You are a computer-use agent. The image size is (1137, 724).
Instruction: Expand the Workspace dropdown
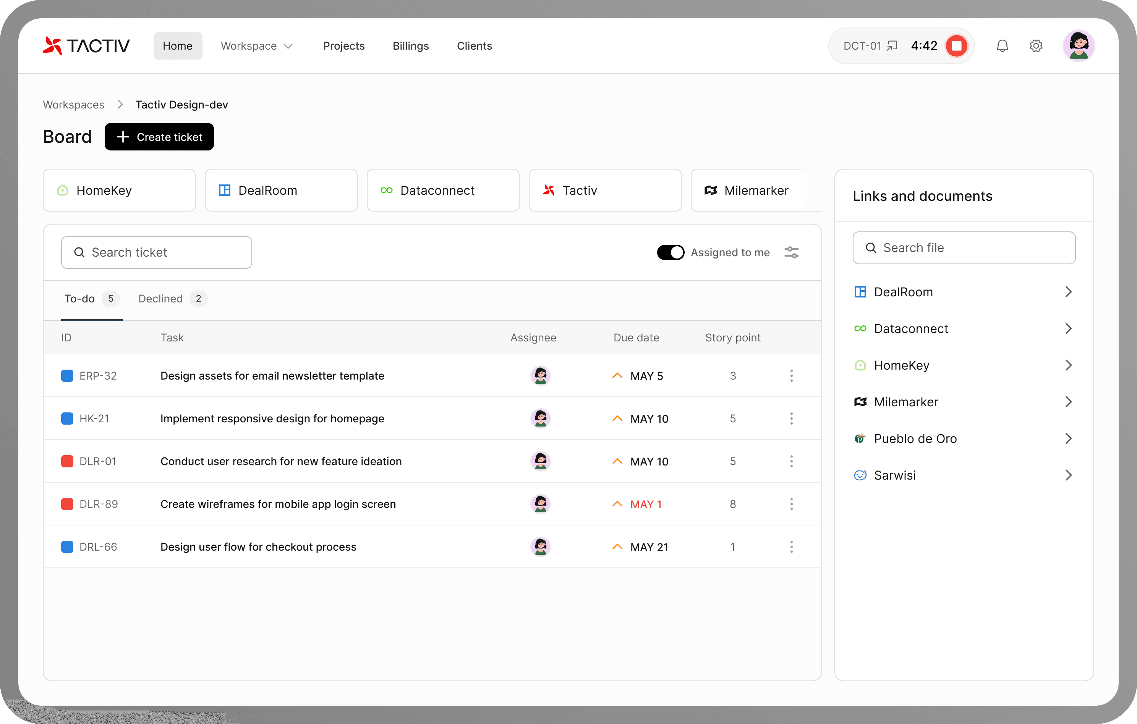tap(257, 46)
